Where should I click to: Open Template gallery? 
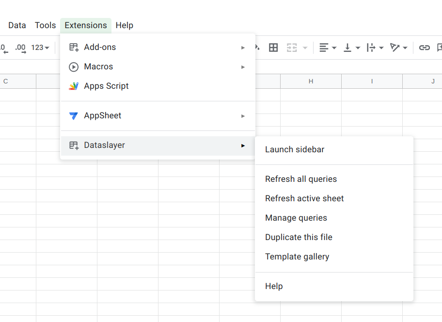(334, 257)
